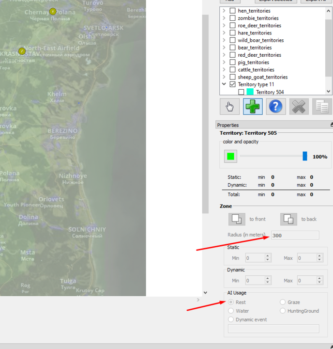Viewport: 333px width, 349px height.
Task: Uncheck the Territory type 11 checkbox
Action: (232, 84)
